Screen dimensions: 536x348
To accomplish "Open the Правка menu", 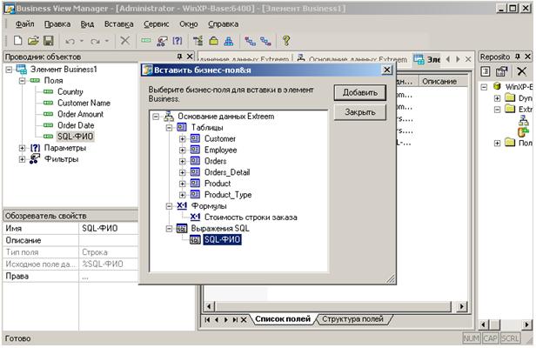I will pos(57,24).
